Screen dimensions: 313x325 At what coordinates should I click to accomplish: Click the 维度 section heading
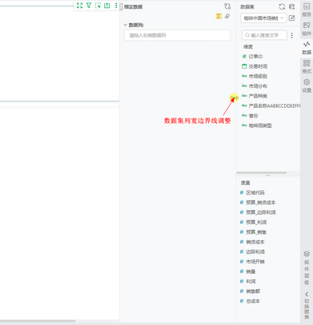248,46
